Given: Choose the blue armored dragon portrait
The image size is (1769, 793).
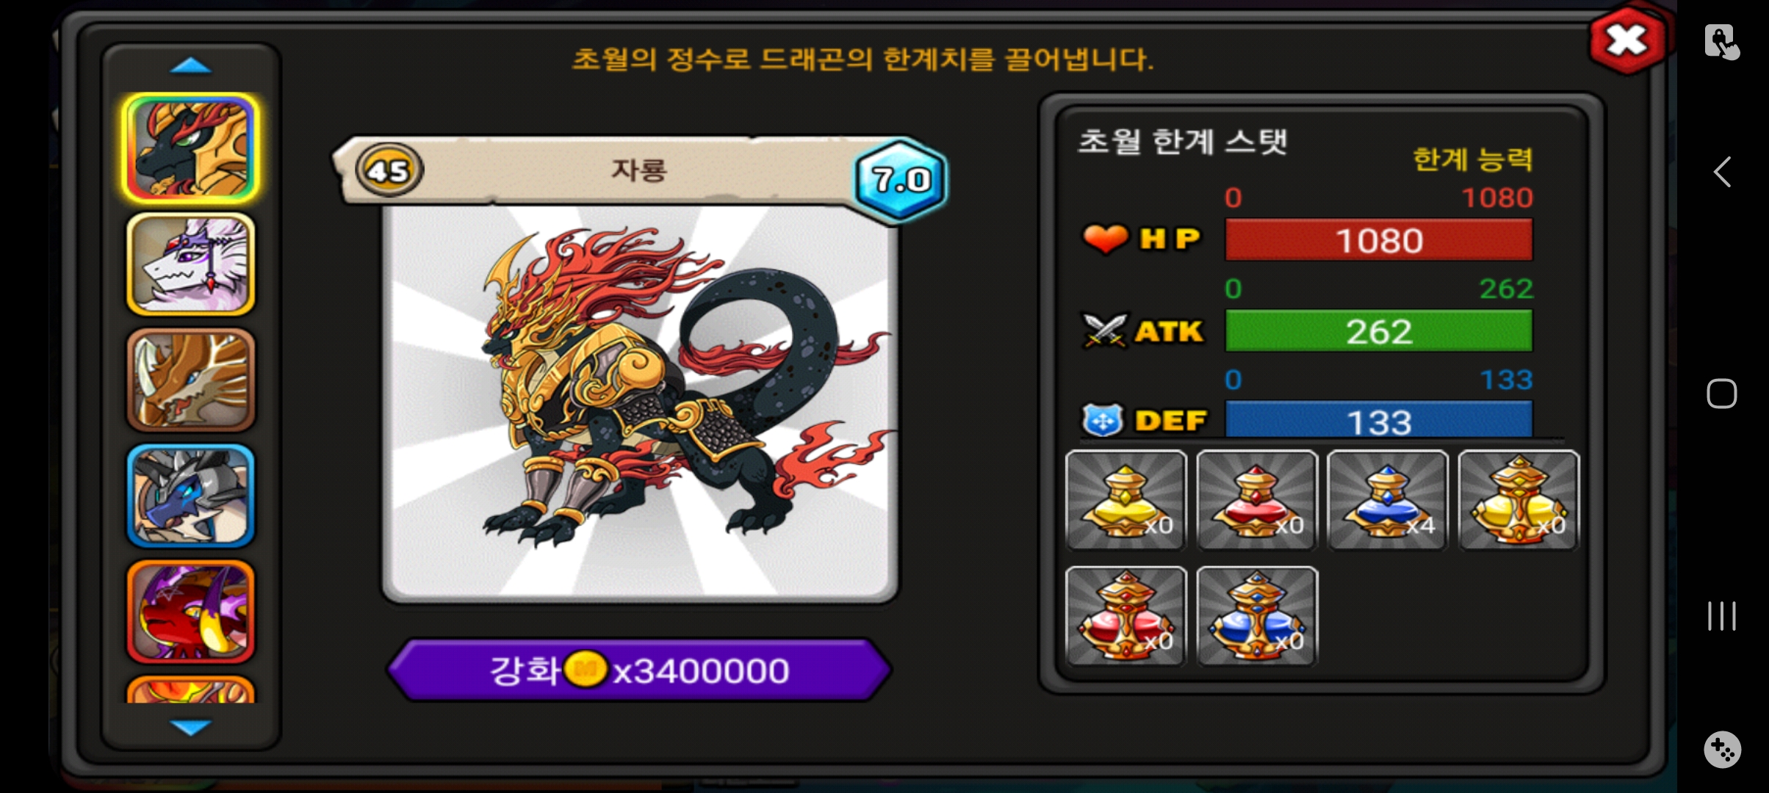Looking at the screenshot, I should coord(191,496).
